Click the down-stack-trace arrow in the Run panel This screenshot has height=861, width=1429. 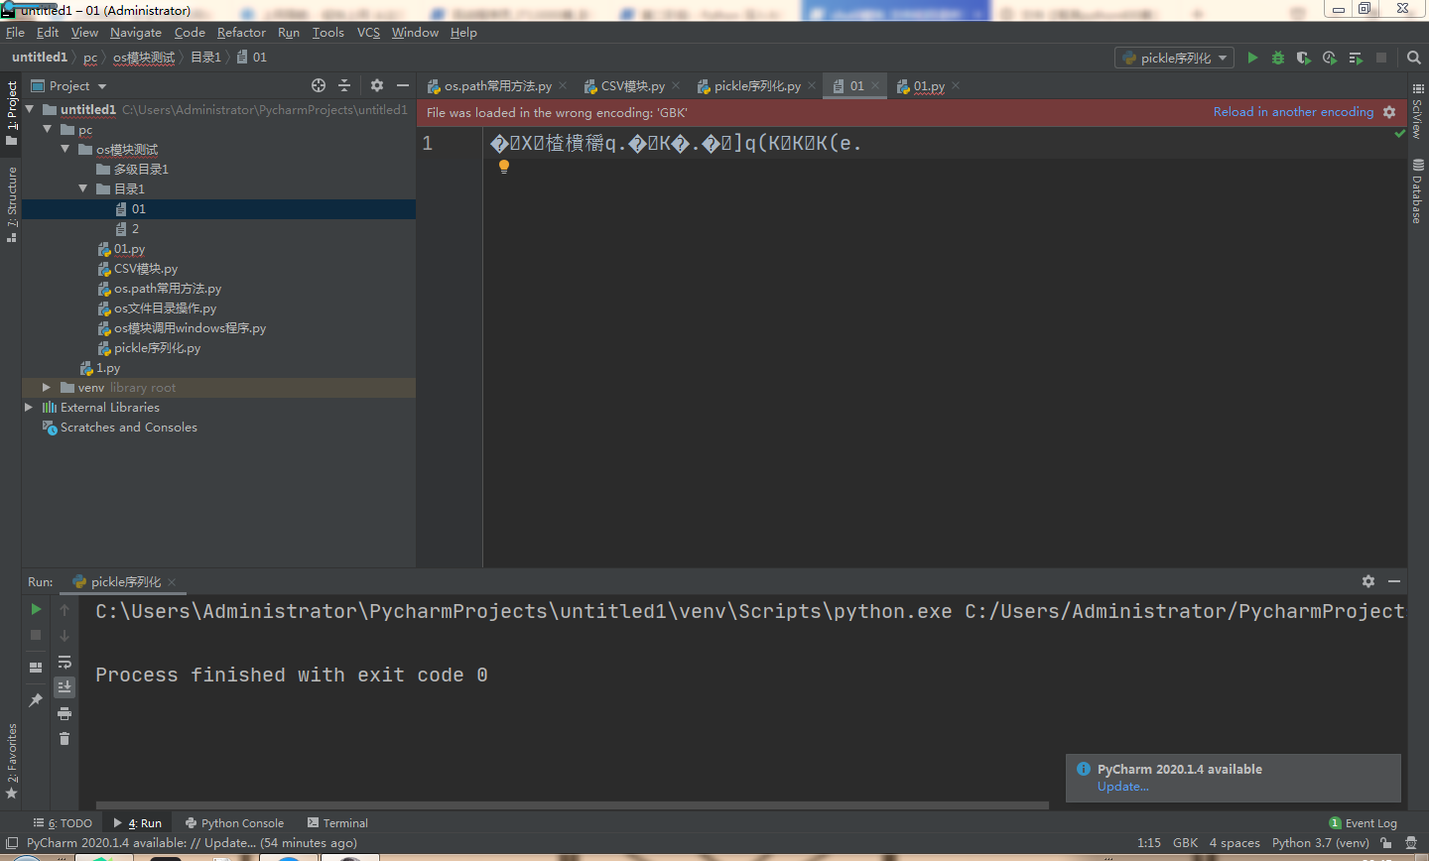(65, 635)
